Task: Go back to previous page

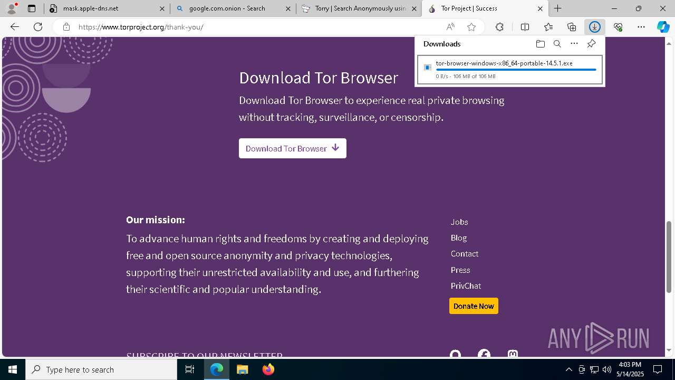Action: 15,27
